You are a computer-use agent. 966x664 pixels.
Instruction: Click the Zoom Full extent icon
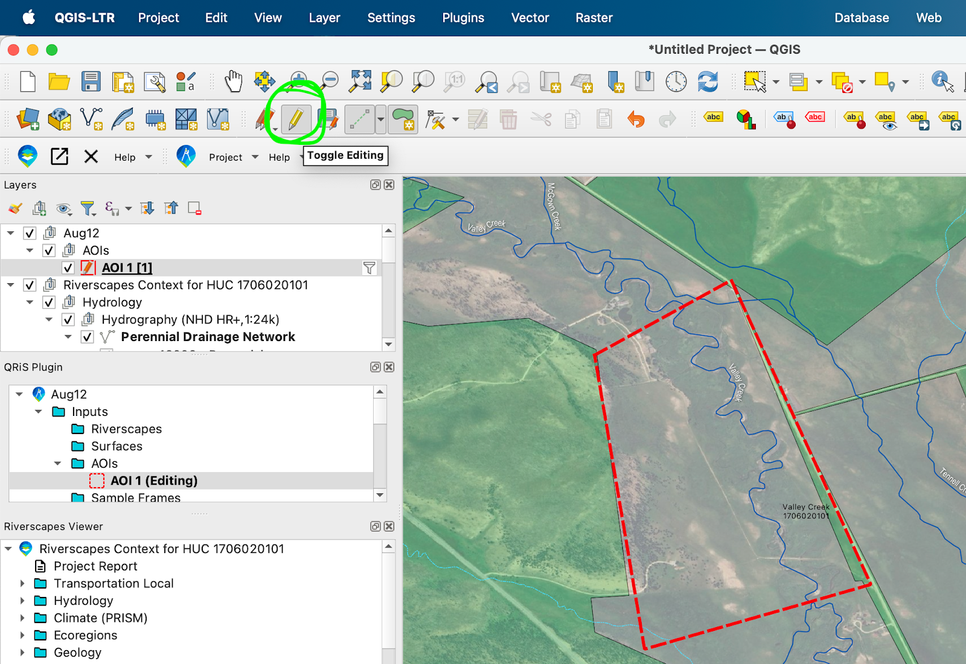(x=360, y=81)
